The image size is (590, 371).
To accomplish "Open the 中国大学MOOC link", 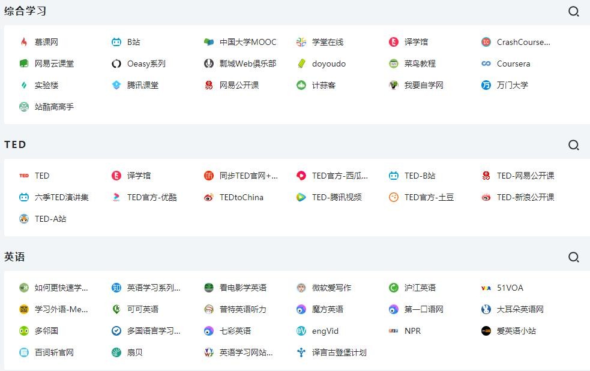I will [x=247, y=42].
